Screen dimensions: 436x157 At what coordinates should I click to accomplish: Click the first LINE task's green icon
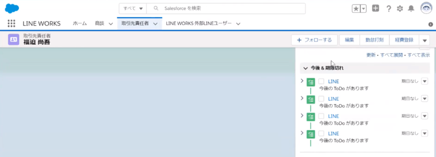pos(310,82)
